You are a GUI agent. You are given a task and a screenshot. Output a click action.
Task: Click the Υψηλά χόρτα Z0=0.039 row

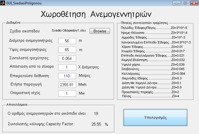point(153,65)
